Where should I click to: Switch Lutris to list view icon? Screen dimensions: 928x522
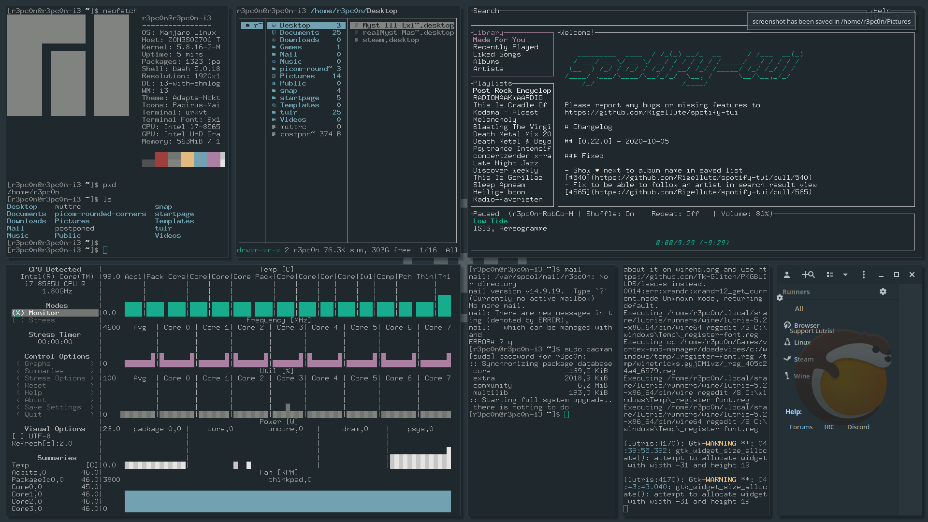point(830,275)
